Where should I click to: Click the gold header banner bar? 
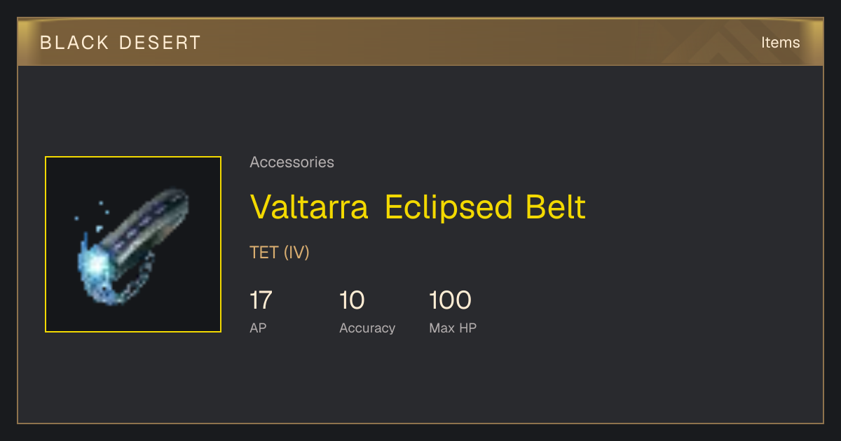[x=420, y=42]
